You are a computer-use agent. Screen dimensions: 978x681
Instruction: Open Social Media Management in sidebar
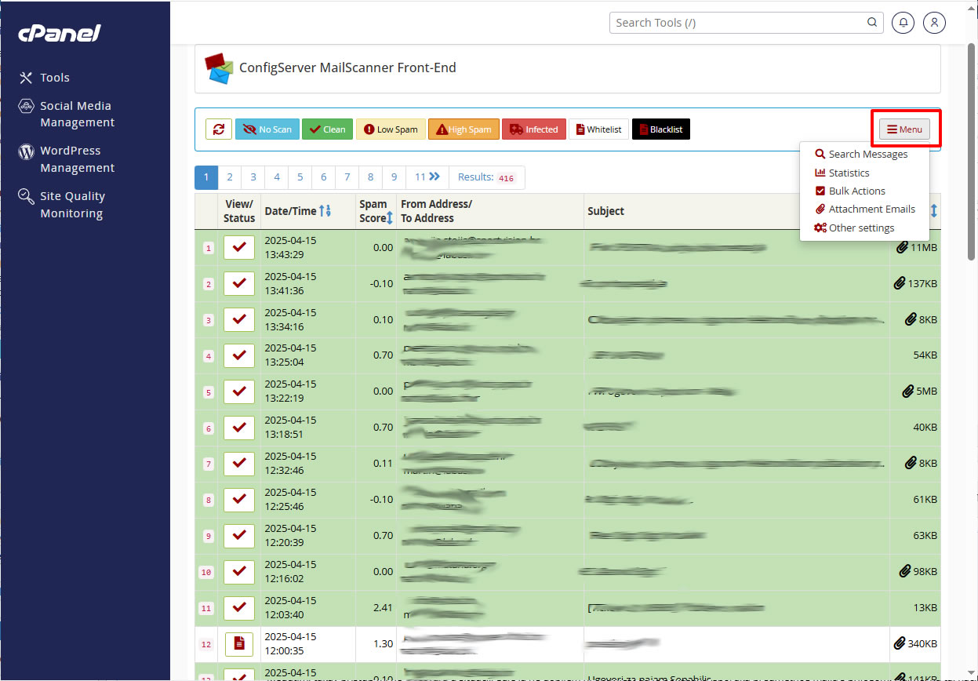[x=77, y=115]
